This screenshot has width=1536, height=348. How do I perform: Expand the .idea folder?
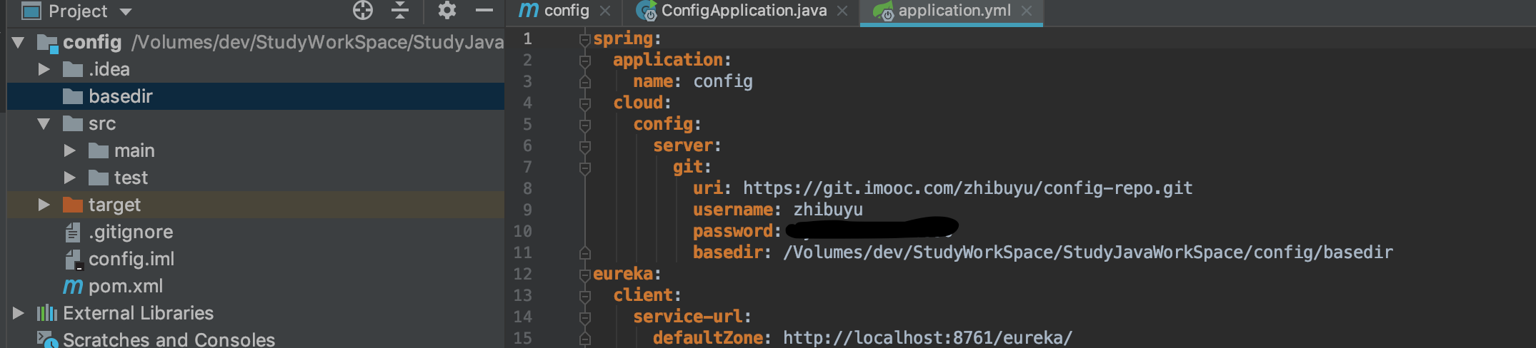(x=44, y=69)
